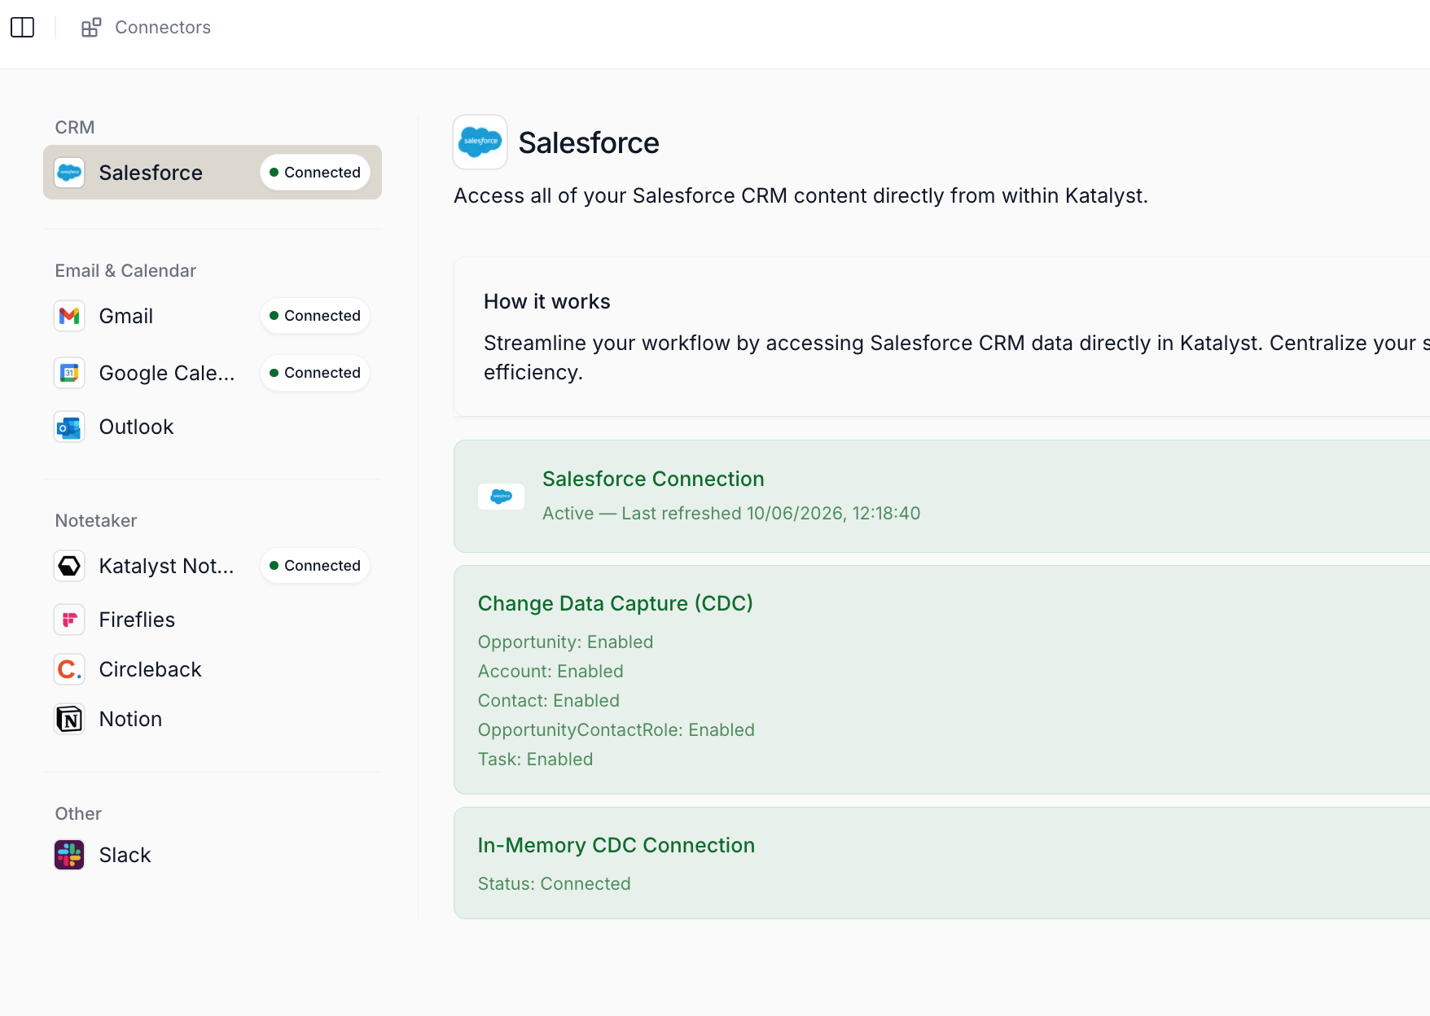
Task: Click the Katalyst Notetaker hexagon icon
Action: click(69, 566)
